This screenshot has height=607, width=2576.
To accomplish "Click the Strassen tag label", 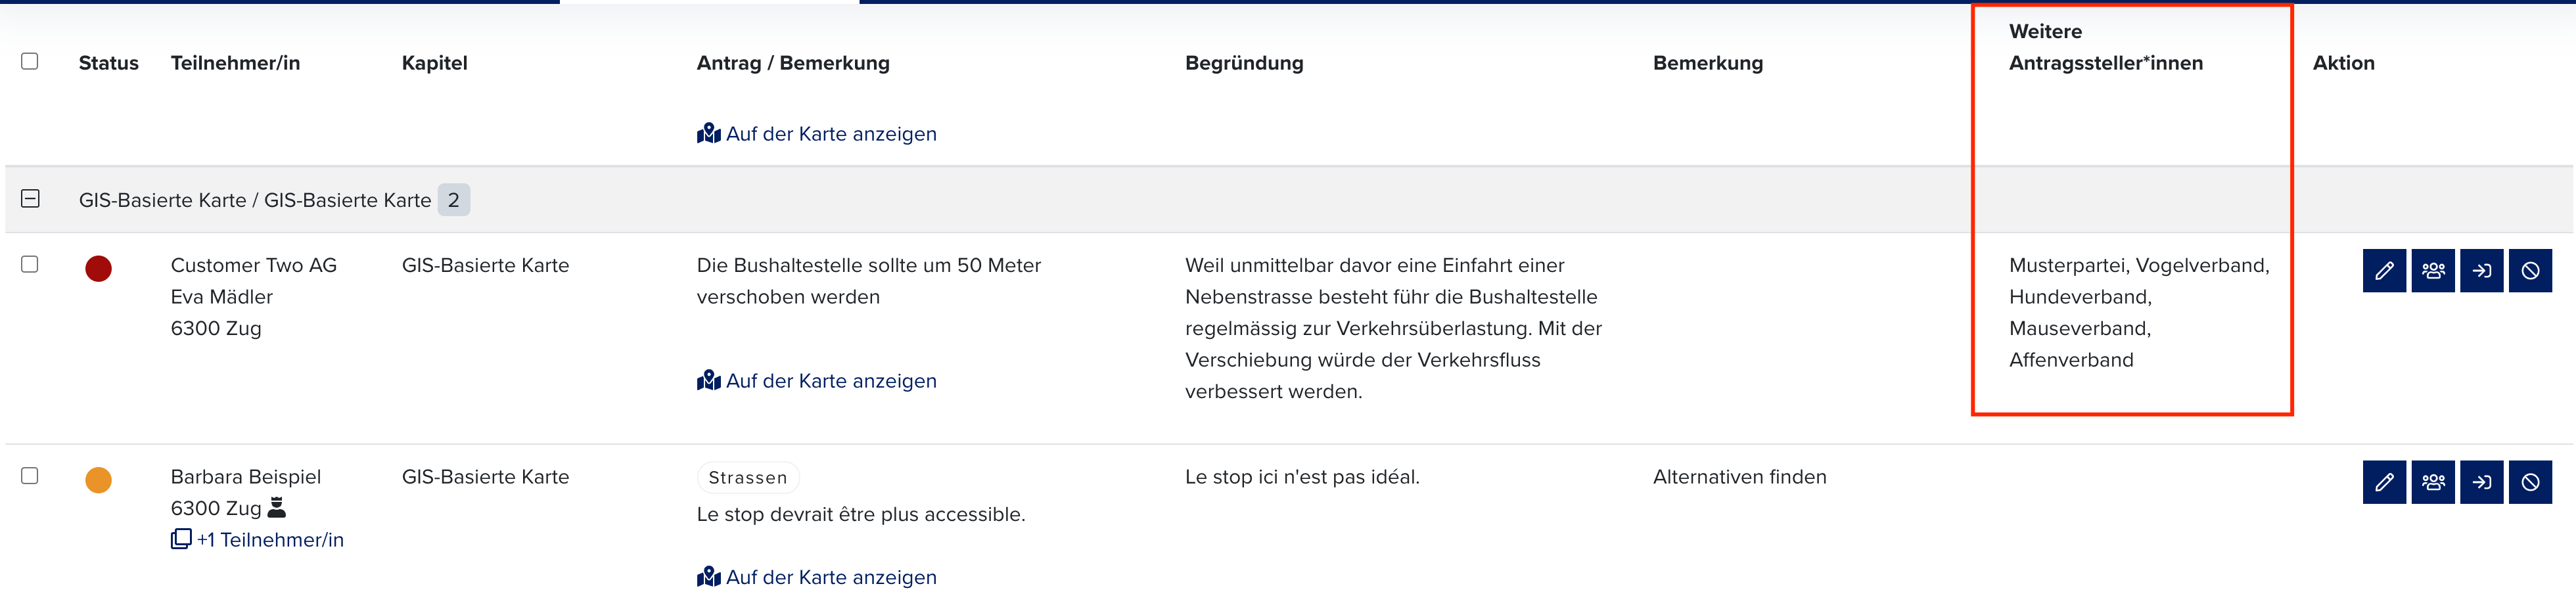I will (x=748, y=478).
